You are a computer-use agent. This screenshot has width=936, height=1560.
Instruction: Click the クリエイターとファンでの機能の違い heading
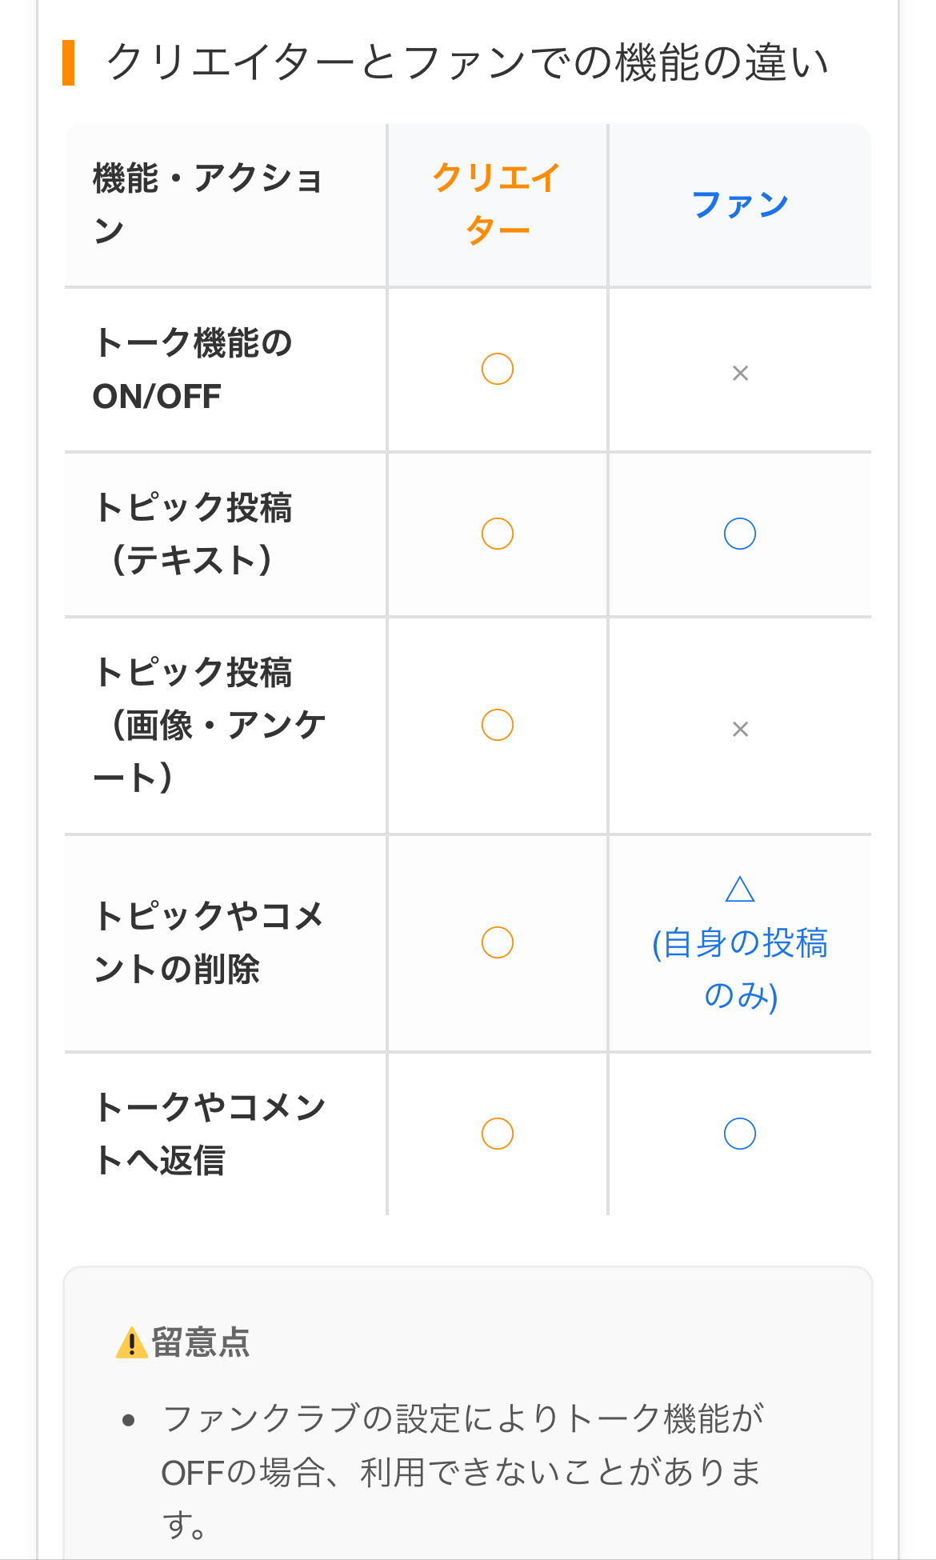point(467,62)
